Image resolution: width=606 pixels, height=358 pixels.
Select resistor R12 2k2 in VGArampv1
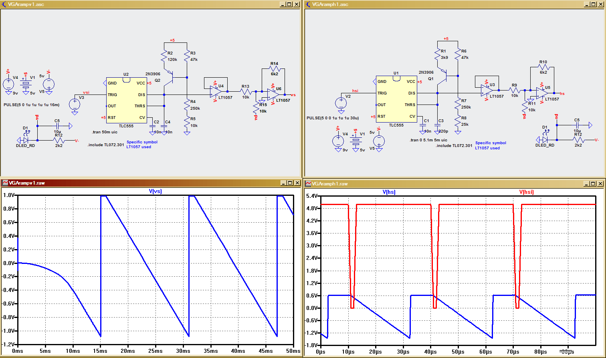[x=58, y=141]
